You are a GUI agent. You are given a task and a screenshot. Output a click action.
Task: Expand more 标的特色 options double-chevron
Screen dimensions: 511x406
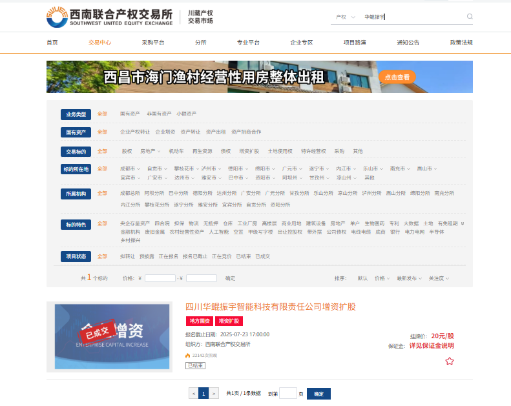tap(463, 224)
